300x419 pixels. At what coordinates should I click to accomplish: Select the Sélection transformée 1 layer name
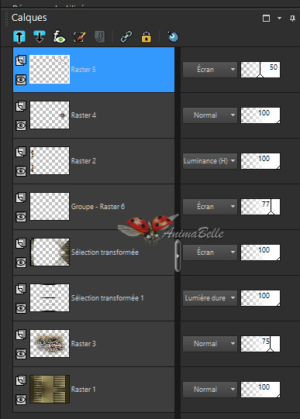(x=108, y=298)
